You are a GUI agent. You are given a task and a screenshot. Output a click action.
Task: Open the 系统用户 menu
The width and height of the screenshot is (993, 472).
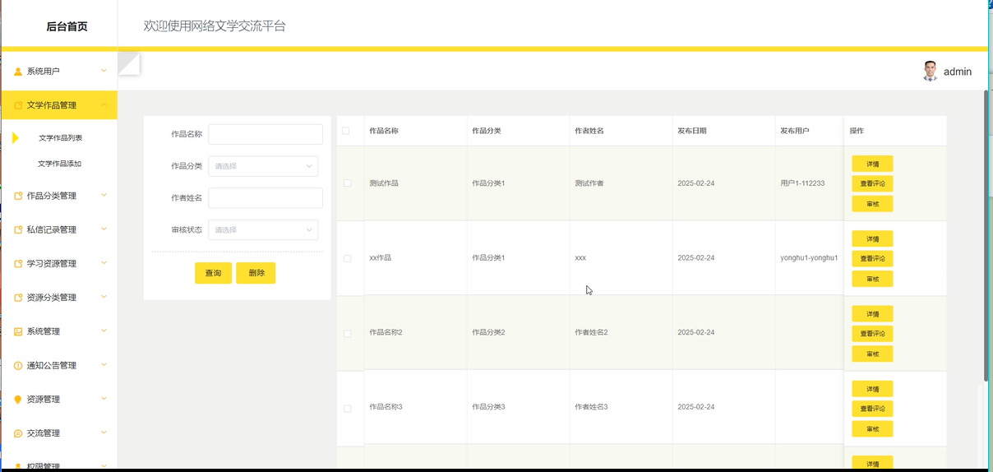click(58, 72)
